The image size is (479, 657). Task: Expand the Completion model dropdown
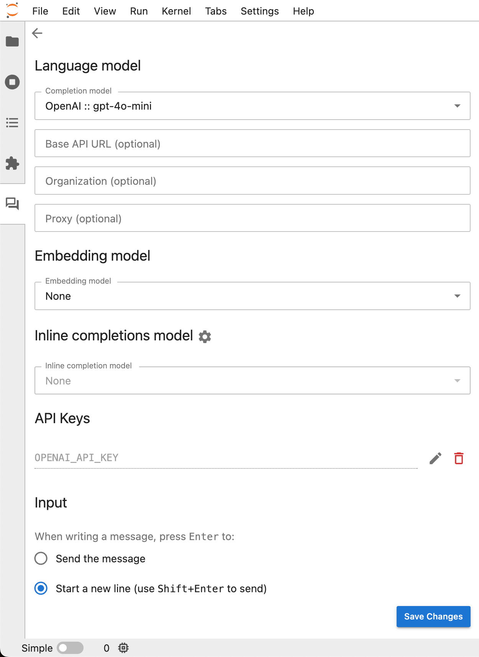coord(253,106)
